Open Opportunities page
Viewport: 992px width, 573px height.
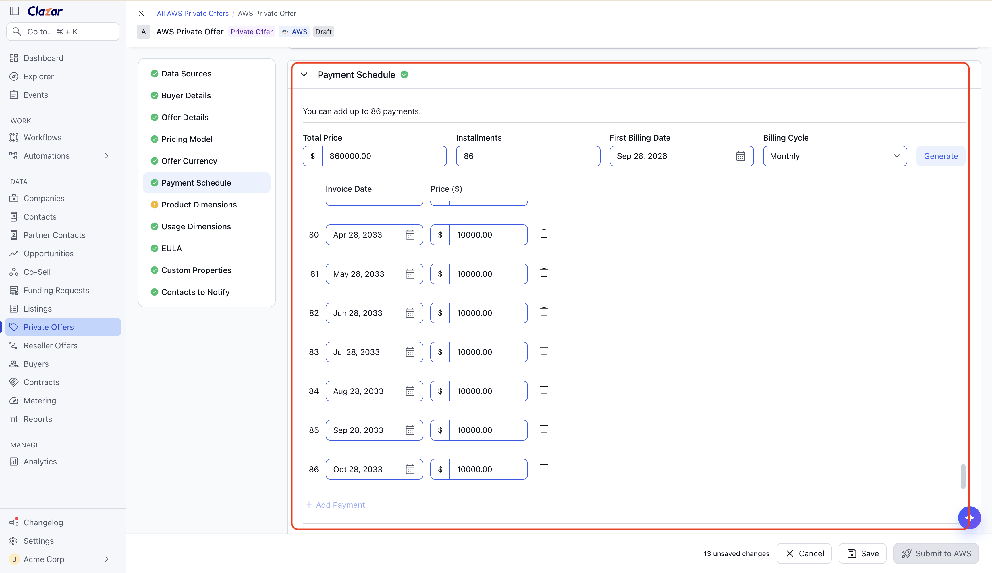tap(63, 253)
